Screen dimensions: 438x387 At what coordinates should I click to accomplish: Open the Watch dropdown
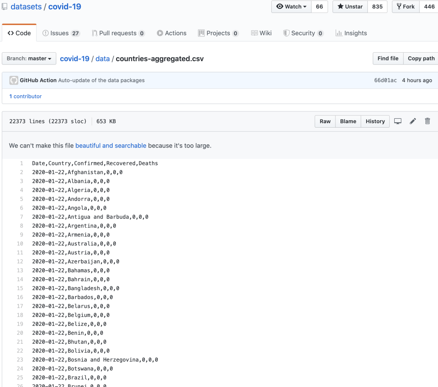coord(291,7)
